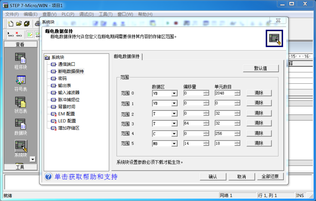This screenshot has width=316, height=201.
Task: Click unit count spinner for 范围 5
Action: click(x=237, y=144)
